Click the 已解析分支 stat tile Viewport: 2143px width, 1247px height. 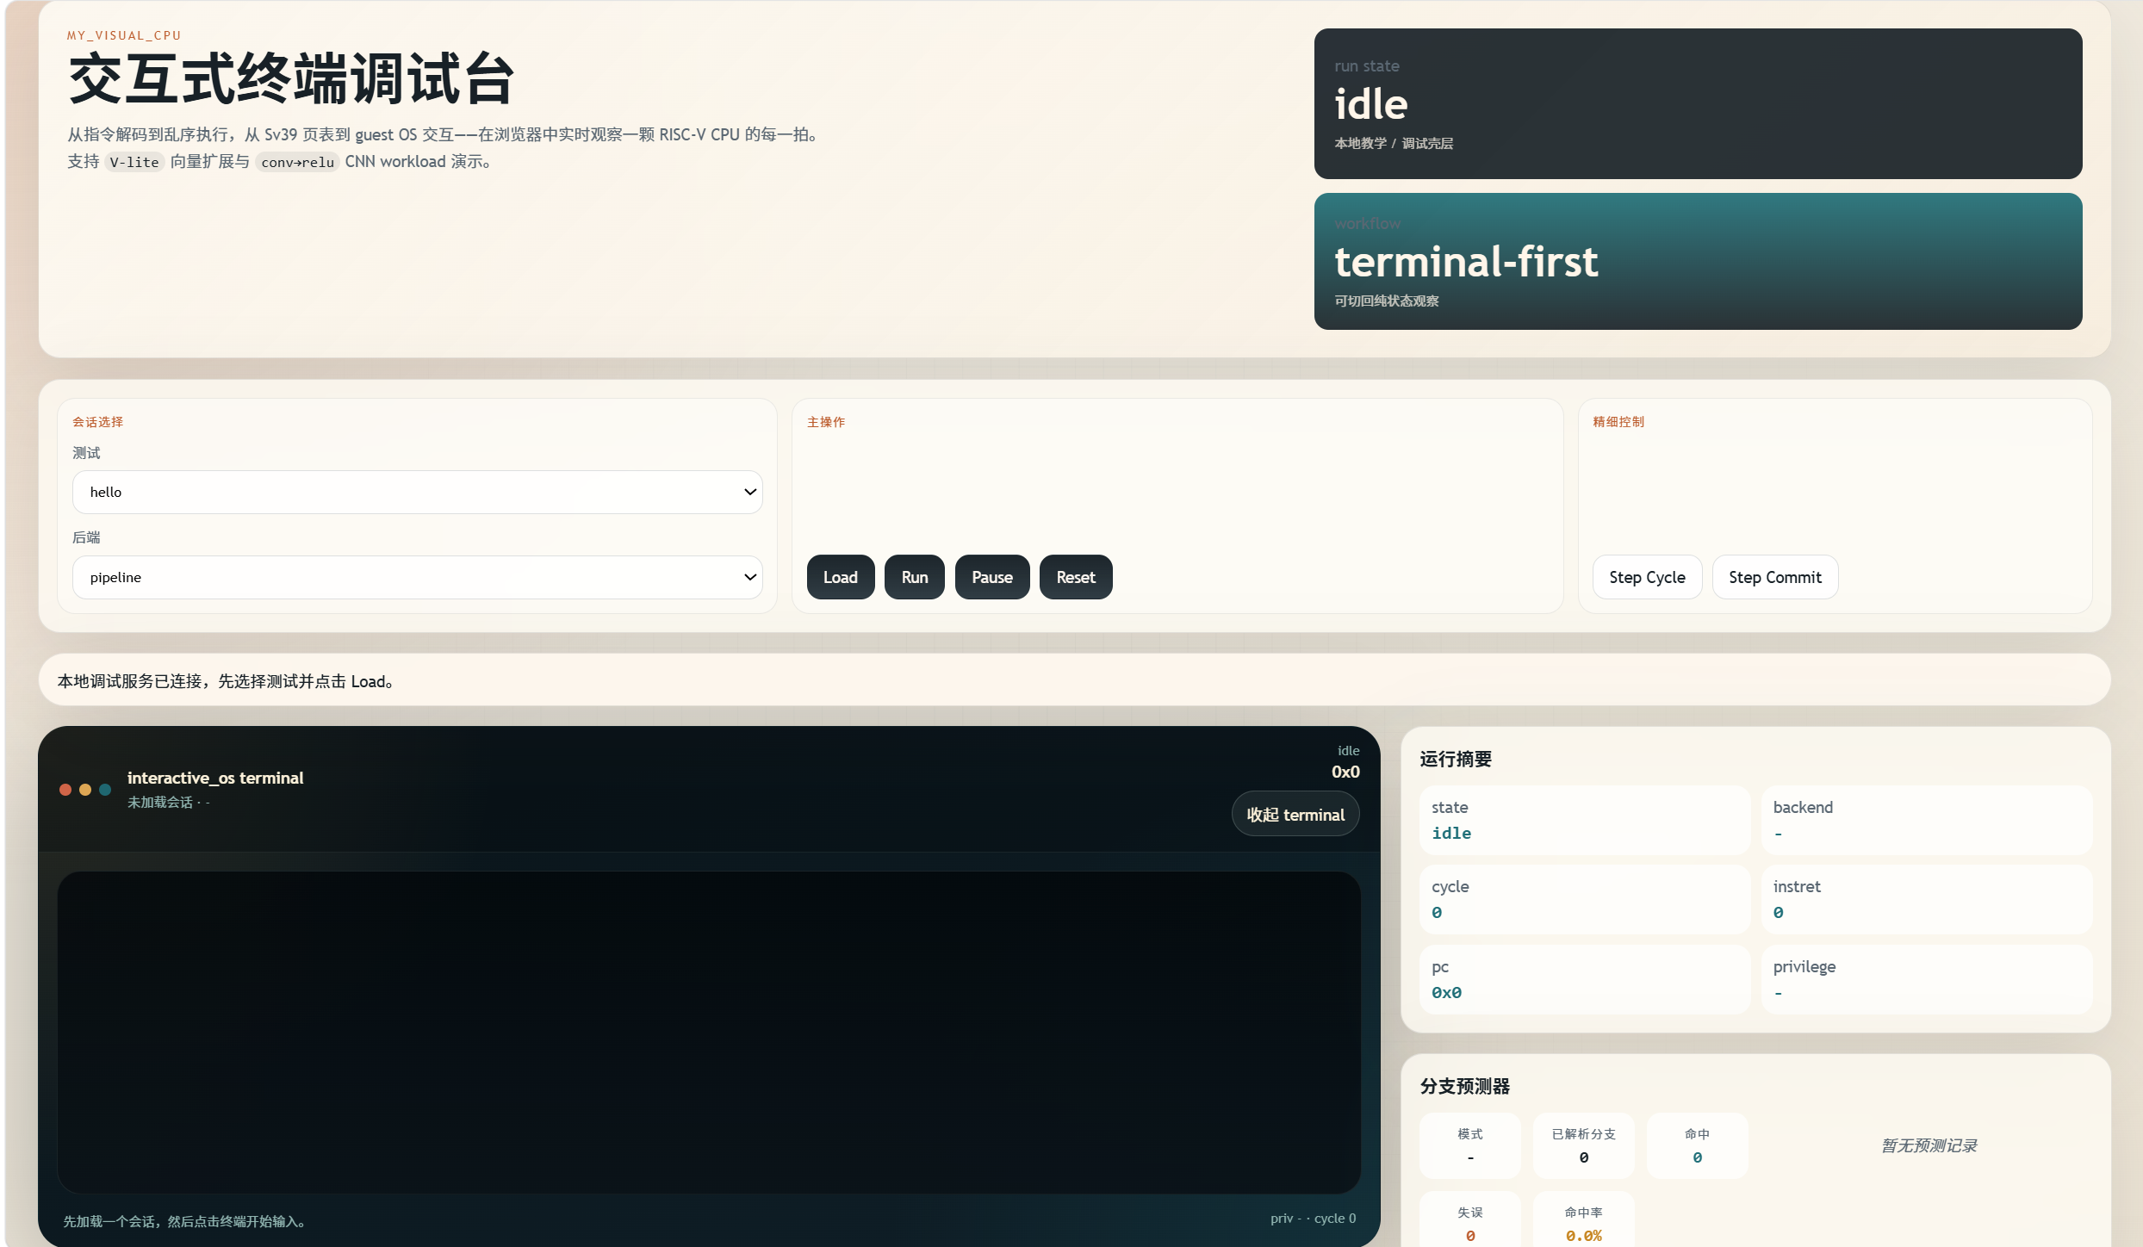[x=1584, y=1145]
